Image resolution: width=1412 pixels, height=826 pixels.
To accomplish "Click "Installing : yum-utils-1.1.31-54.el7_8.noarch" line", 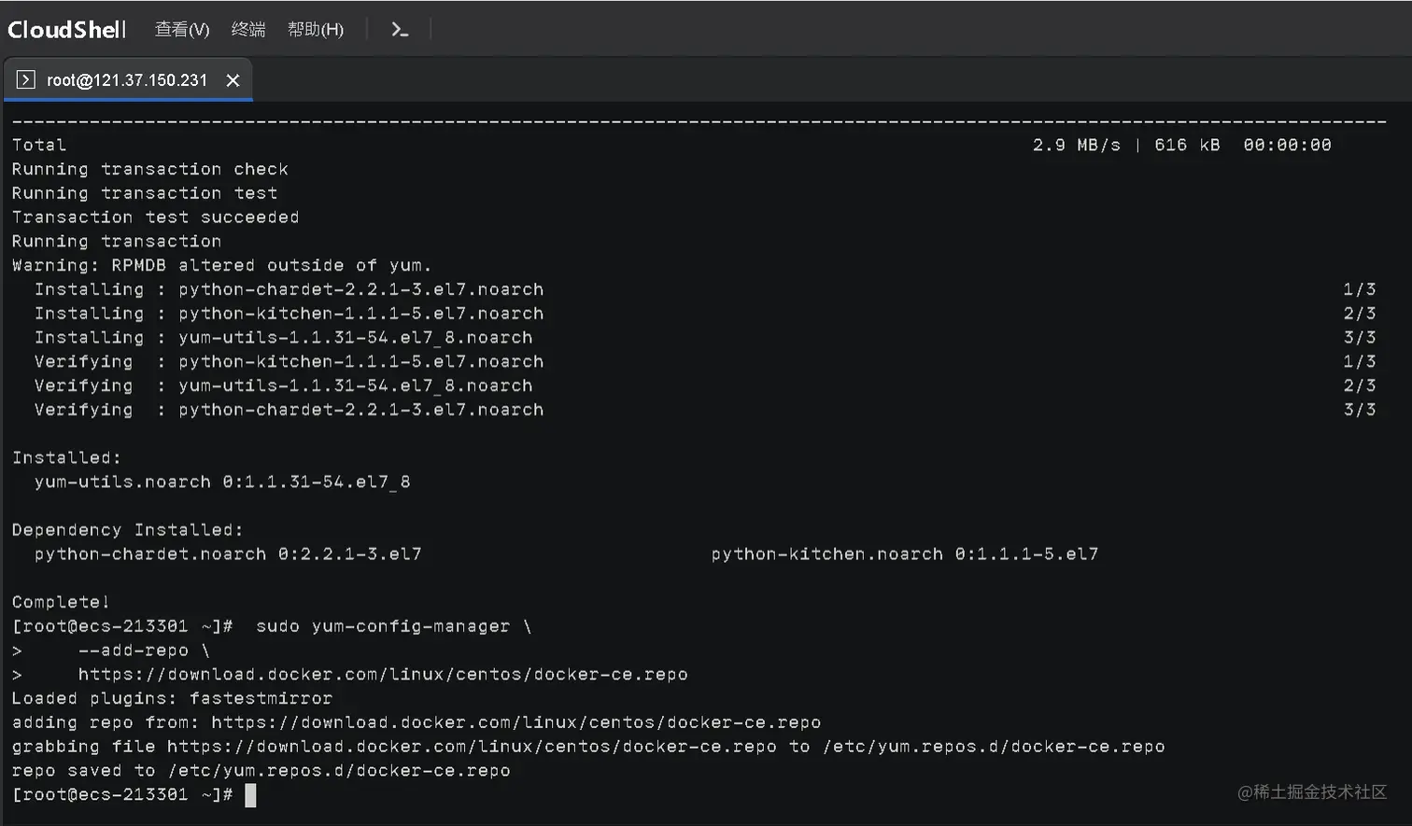I will pyautogui.click(x=283, y=338).
